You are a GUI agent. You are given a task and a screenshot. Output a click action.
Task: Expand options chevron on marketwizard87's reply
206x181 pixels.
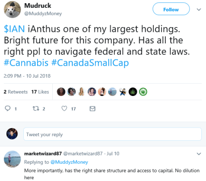199,154
